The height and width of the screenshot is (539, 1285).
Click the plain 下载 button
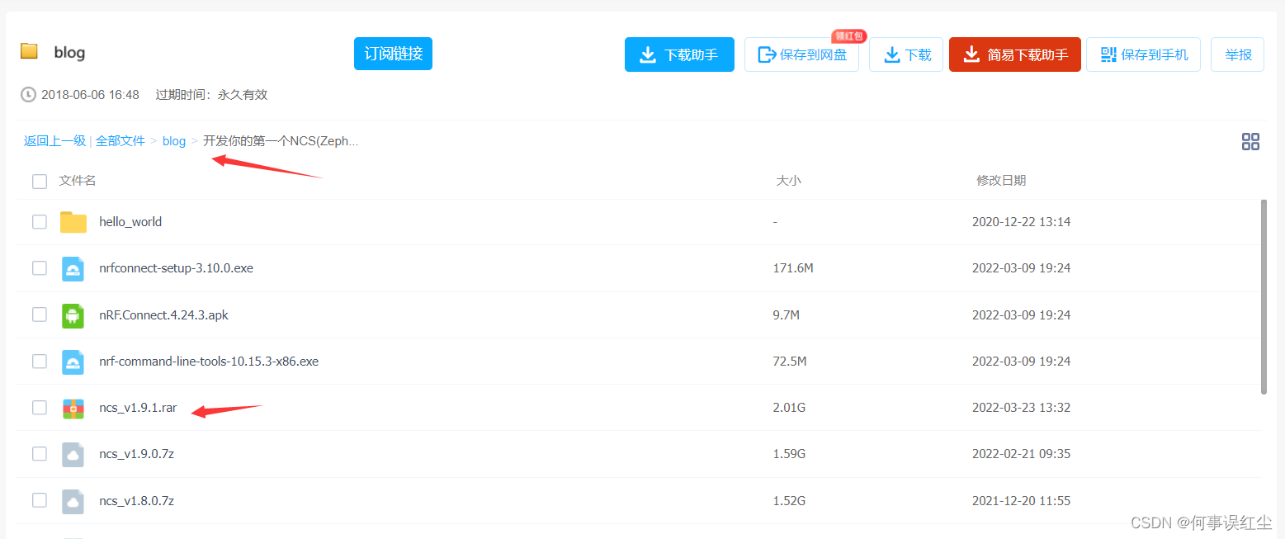tap(906, 54)
